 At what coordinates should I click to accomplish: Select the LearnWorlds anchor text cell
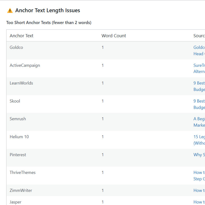coord(21,83)
